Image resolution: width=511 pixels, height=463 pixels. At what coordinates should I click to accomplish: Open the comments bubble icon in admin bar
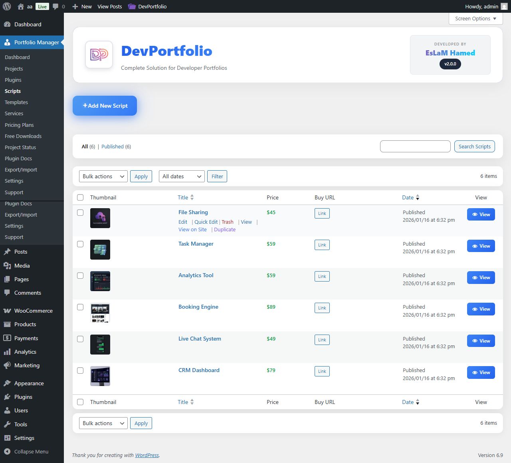(x=55, y=6)
